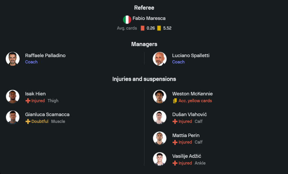This screenshot has height=174, width=288.
Task: Click Vasilije Adžić's red injury cross icon
Action: (175, 163)
